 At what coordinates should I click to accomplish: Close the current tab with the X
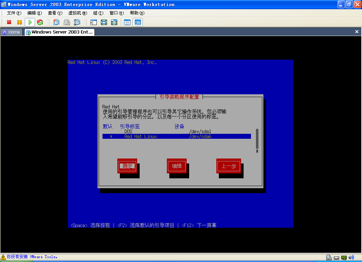(357, 31)
